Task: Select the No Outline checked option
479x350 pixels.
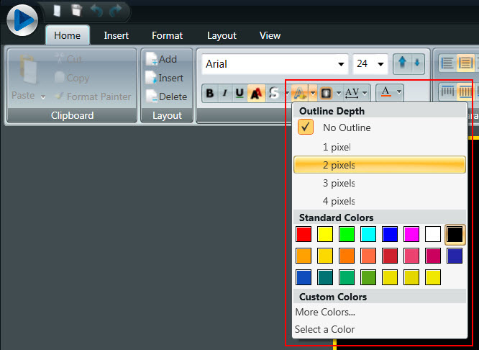Action: pos(346,127)
